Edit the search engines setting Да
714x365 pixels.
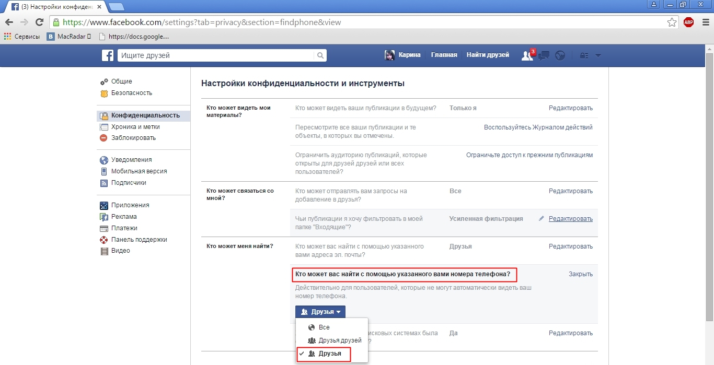pyautogui.click(x=571, y=333)
